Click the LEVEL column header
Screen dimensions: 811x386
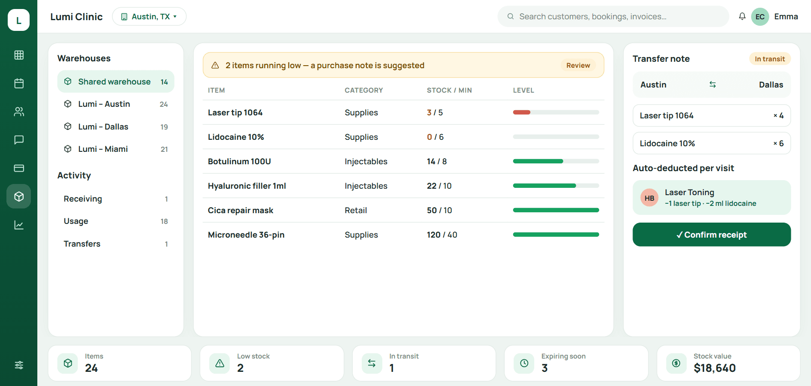click(x=524, y=90)
